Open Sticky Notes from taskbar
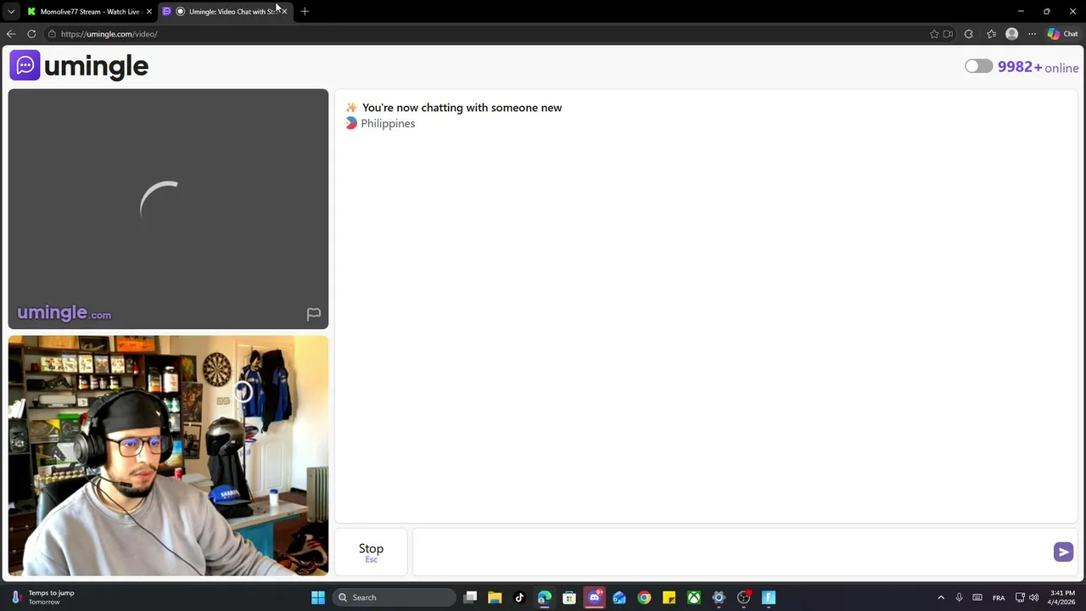This screenshot has height=611, width=1086. tap(669, 597)
